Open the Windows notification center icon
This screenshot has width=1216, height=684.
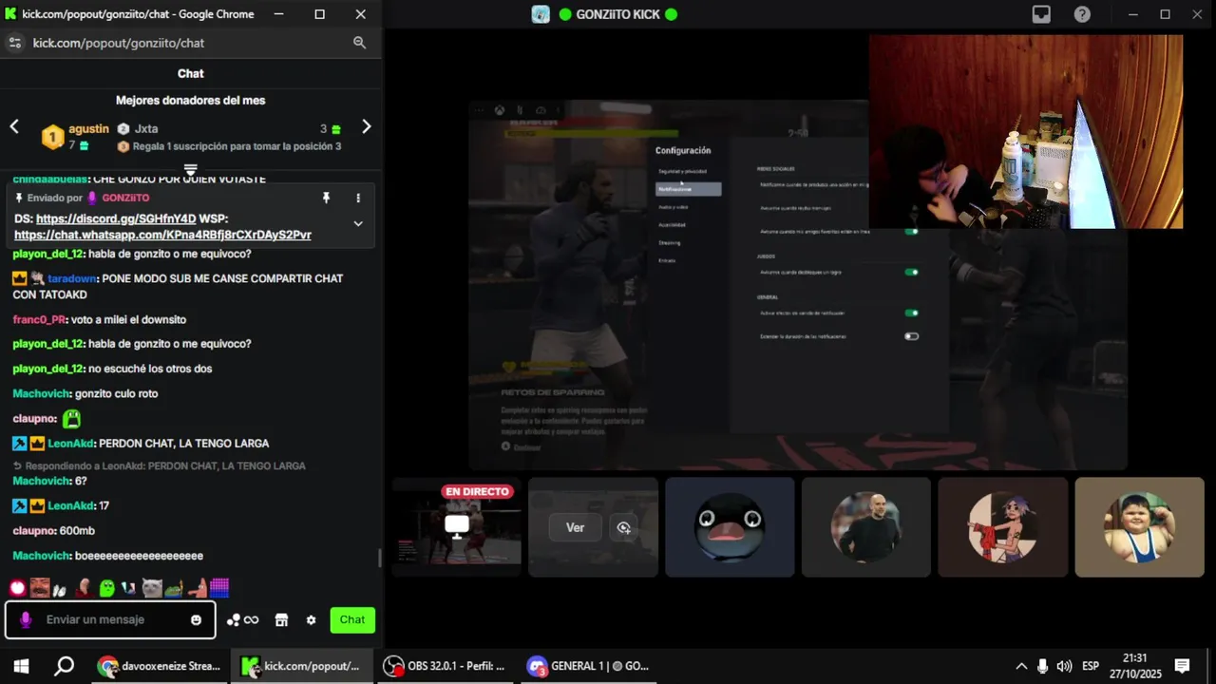point(1182,666)
